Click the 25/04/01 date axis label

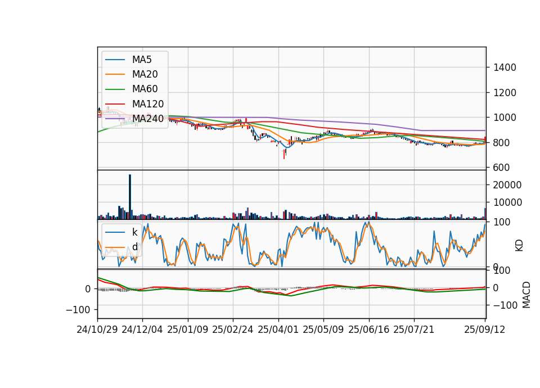point(278,330)
